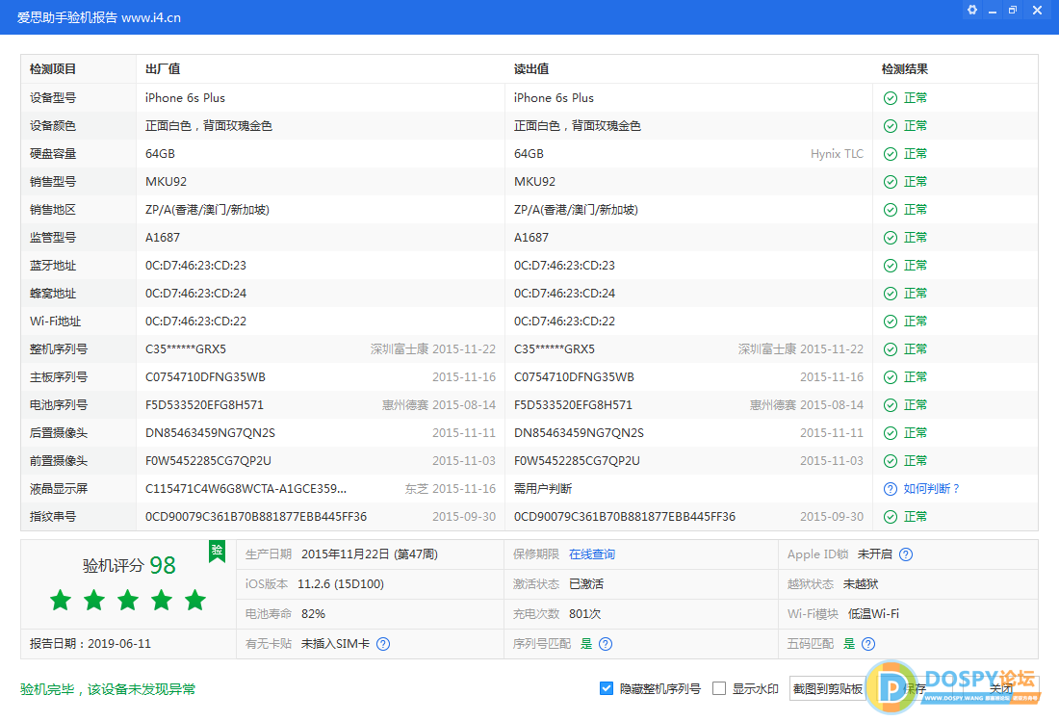Click the 未越狱 jailbreak status
Viewport: 1059px width, 721px height.
tap(861, 584)
